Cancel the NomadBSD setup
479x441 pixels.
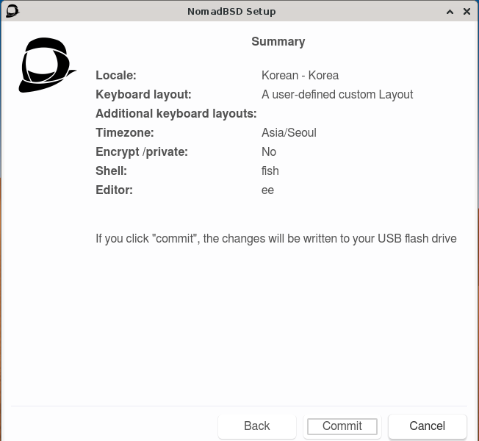(427, 426)
